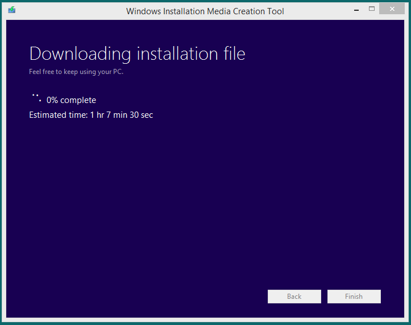Click the Finish button

point(354,297)
